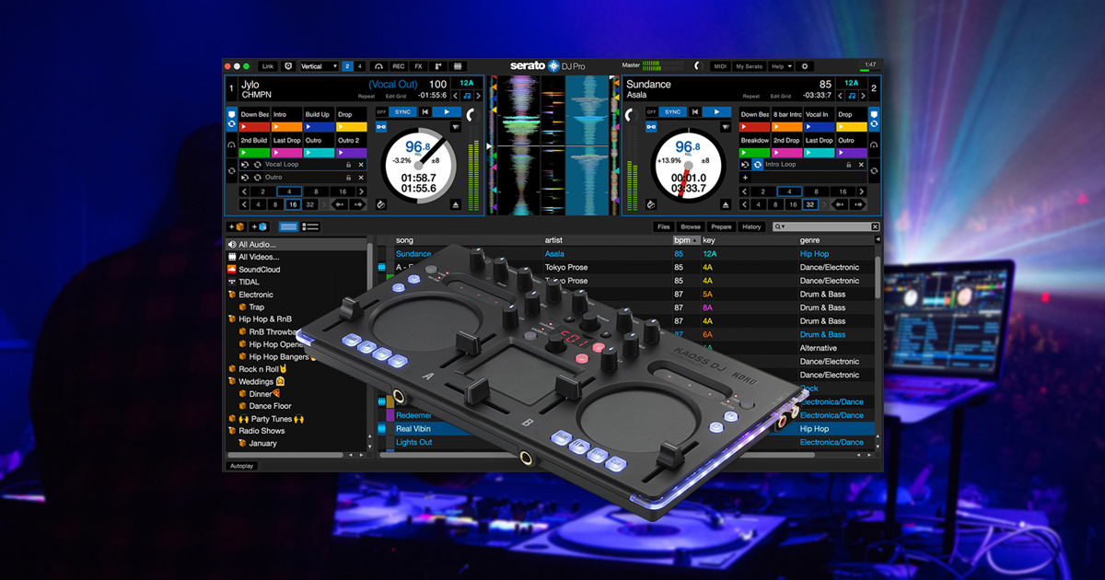
Task: Open the Help dropdown menu
Action: click(780, 66)
